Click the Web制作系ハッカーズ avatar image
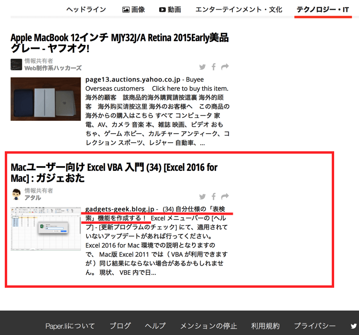Image resolution: width=359 pixels, height=335 pixels. 16,64
